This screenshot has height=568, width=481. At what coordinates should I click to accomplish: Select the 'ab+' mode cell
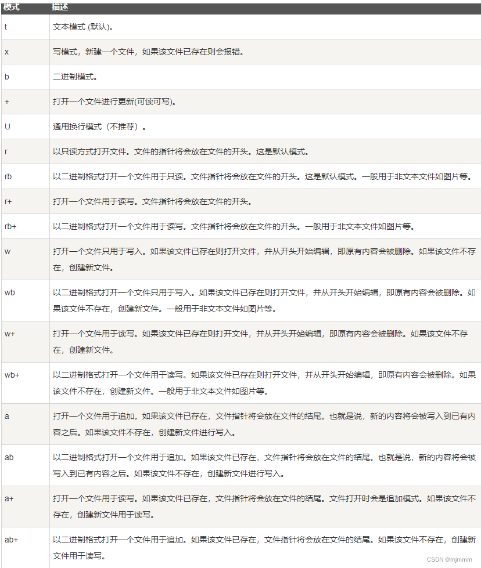(26, 548)
